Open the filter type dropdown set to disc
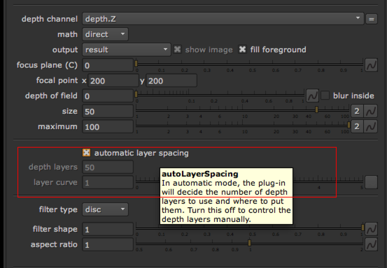The height and width of the screenshot is (268, 387). (x=105, y=210)
